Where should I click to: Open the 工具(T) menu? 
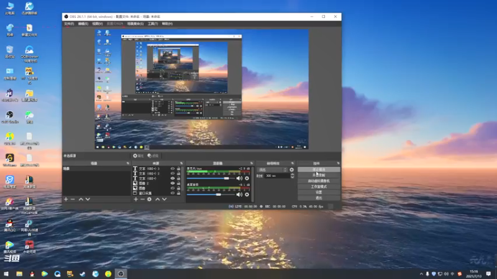pos(152,24)
